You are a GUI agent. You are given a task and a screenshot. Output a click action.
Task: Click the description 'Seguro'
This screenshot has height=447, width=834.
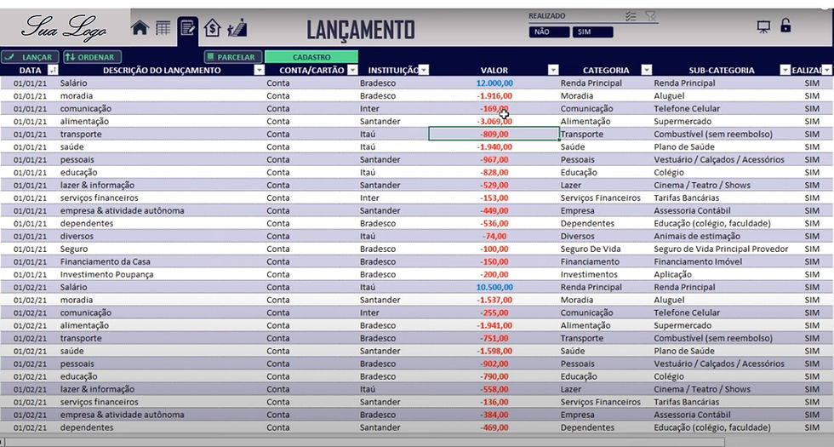(x=74, y=249)
